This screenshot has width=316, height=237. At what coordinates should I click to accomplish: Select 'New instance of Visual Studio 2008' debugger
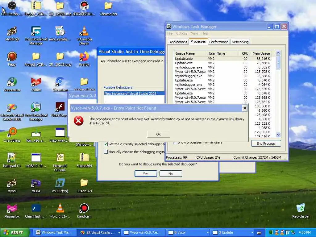(134, 94)
